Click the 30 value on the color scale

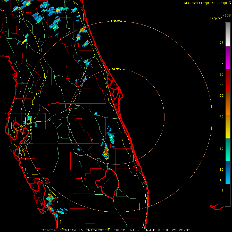coord(221,138)
